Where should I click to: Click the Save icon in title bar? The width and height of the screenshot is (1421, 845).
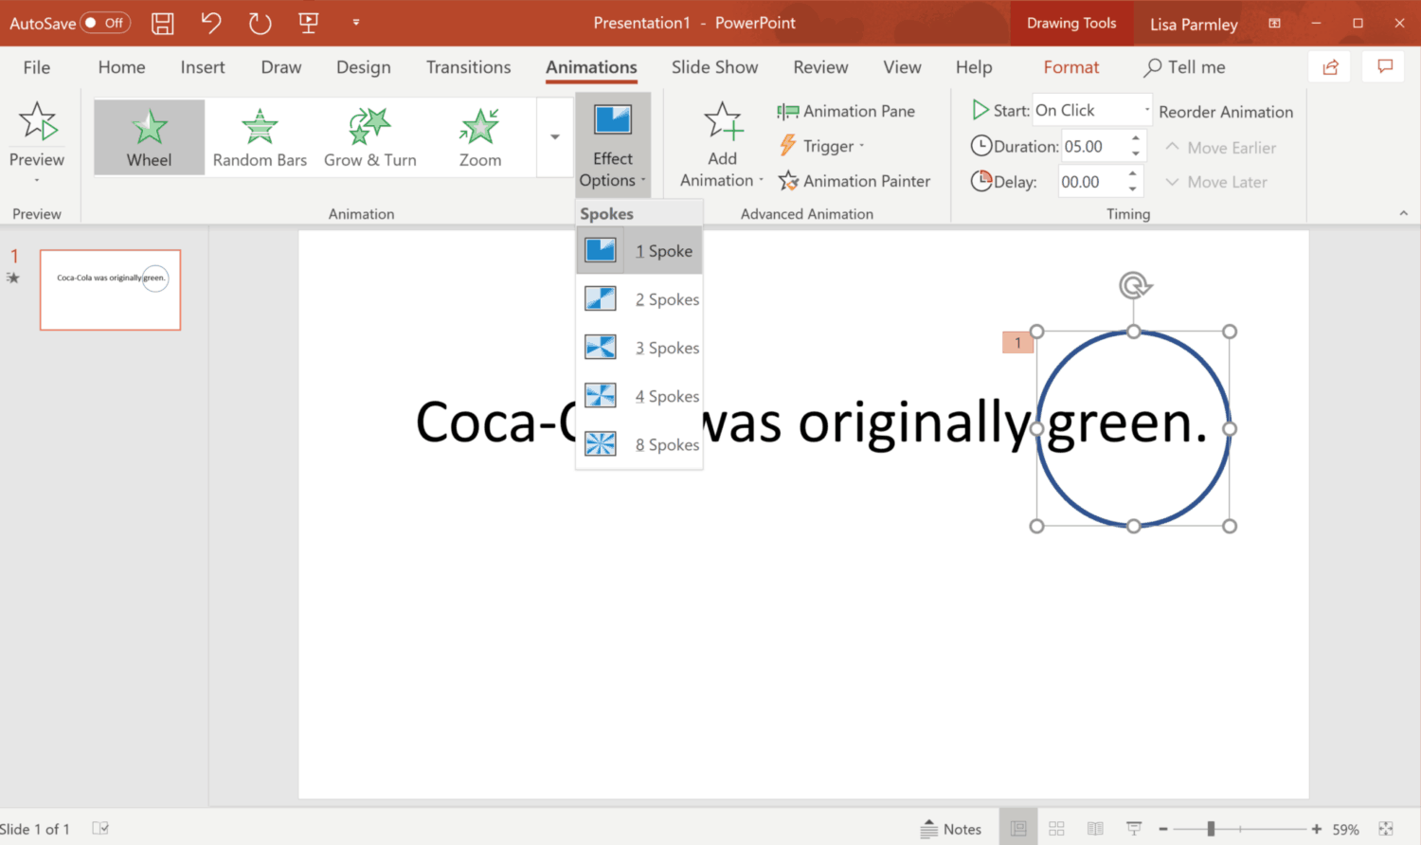click(163, 23)
